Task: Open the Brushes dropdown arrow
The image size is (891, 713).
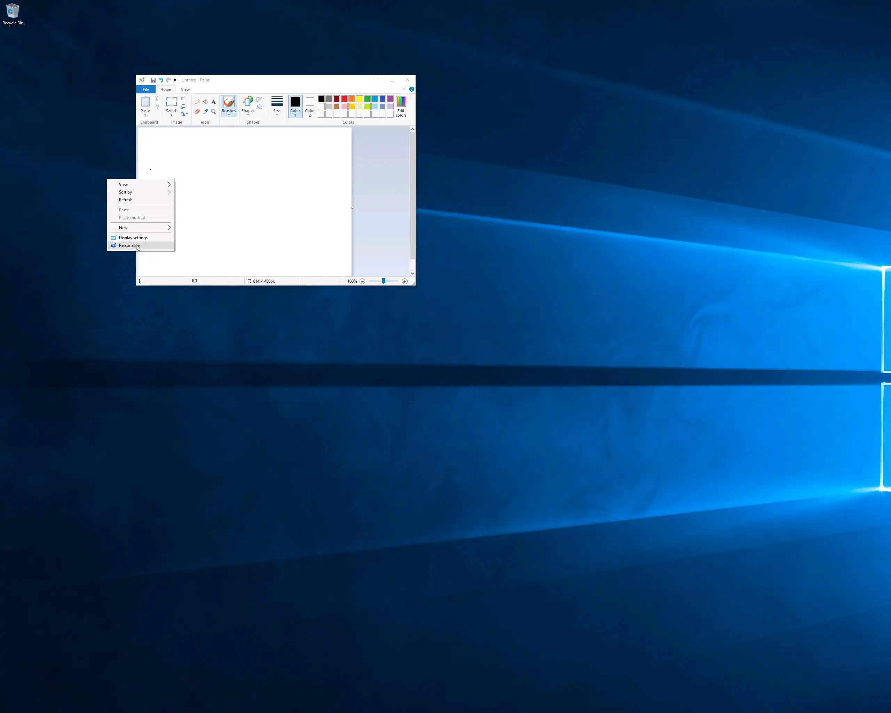Action: (x=229, y=115)
